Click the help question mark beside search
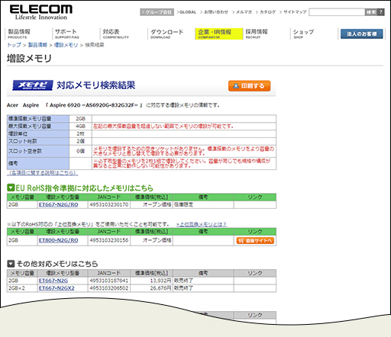This screenshot has height=337, width=391. (x=381, y=12)
